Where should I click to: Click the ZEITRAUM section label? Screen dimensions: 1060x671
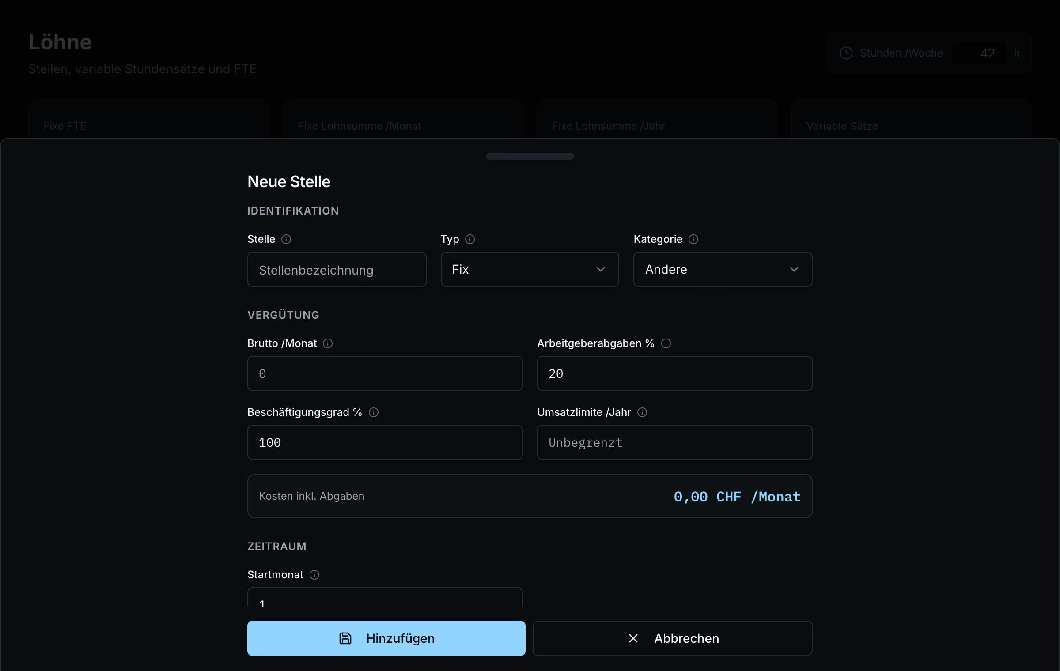point(277,547)
